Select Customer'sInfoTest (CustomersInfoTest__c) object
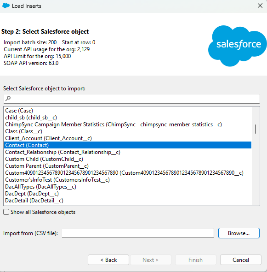 pyautogui.click(x=128, y=180)
